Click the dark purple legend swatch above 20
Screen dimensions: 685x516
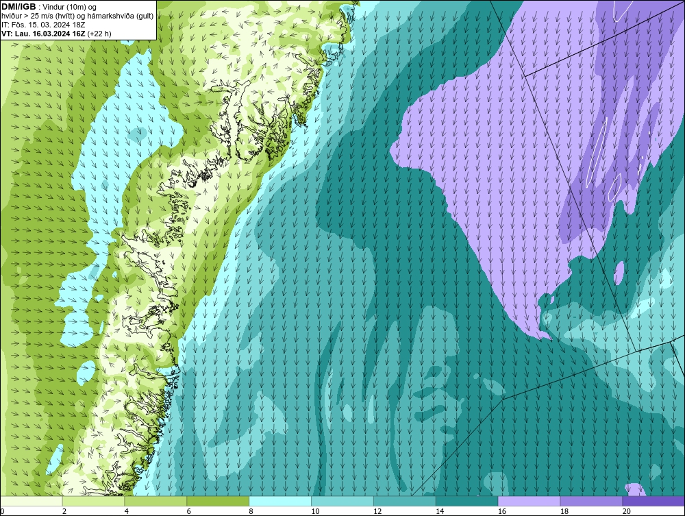pyautogui.click(x=653, y=501)
